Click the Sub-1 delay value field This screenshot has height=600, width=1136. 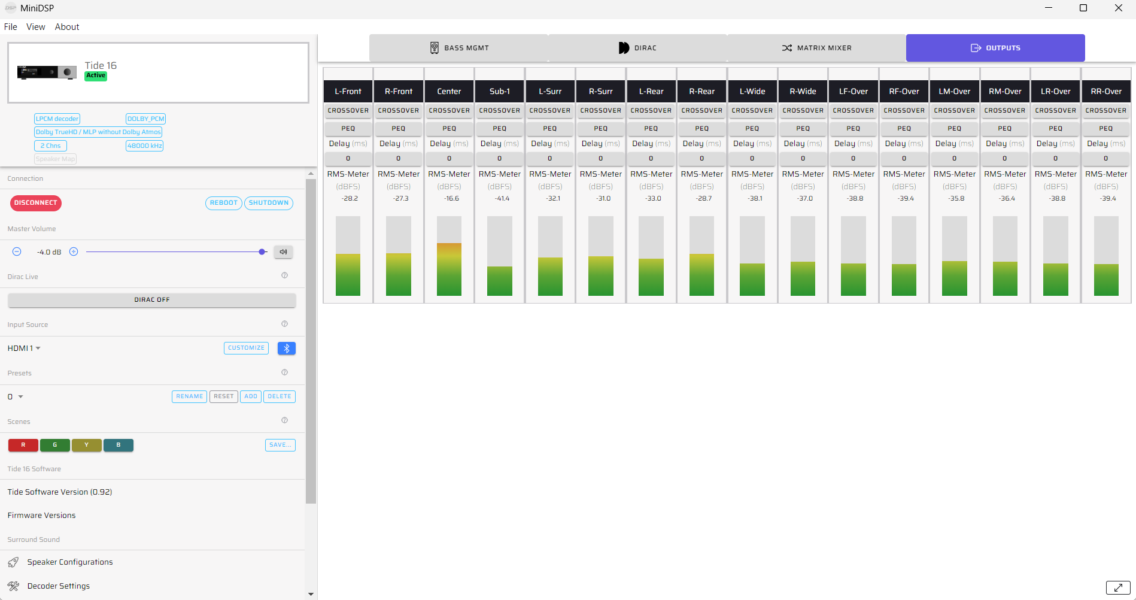[499, 159]
